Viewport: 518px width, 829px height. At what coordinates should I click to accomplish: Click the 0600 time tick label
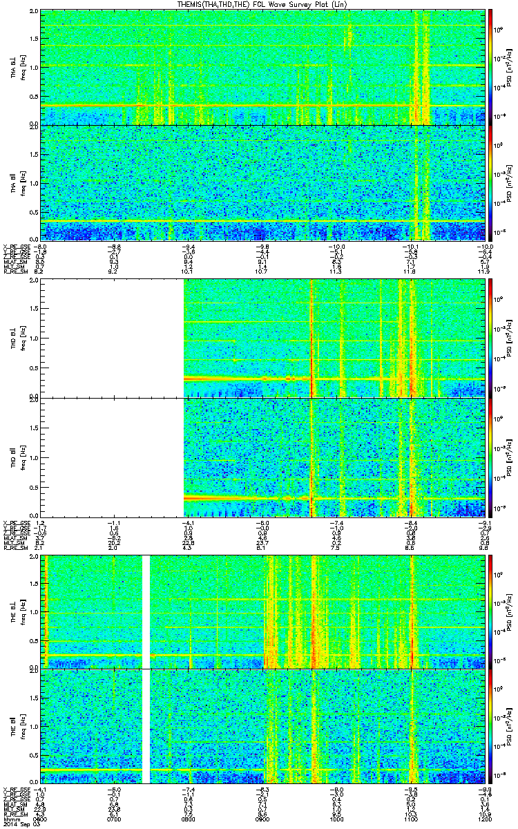point(40,819)
